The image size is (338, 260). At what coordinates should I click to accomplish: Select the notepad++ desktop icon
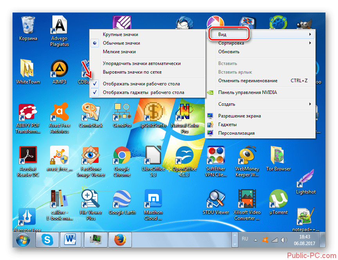click(x=306, y=220)
